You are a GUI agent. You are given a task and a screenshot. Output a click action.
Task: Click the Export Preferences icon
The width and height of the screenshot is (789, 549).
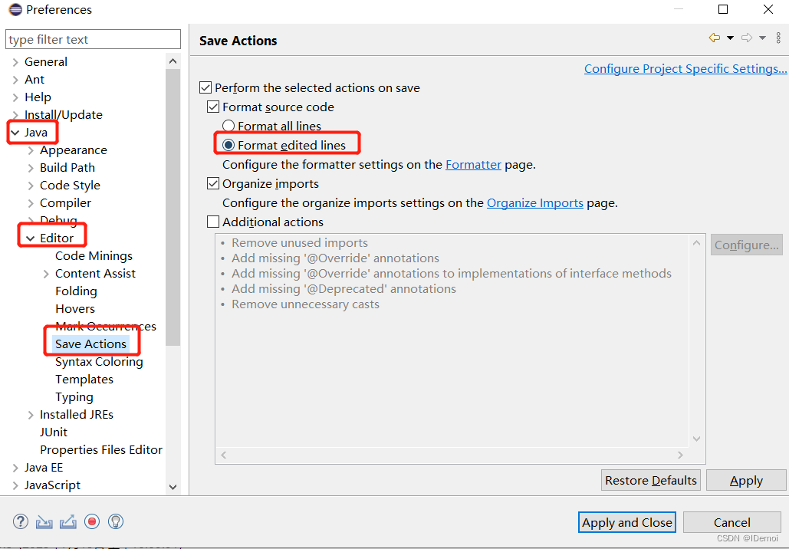[68, 521]
